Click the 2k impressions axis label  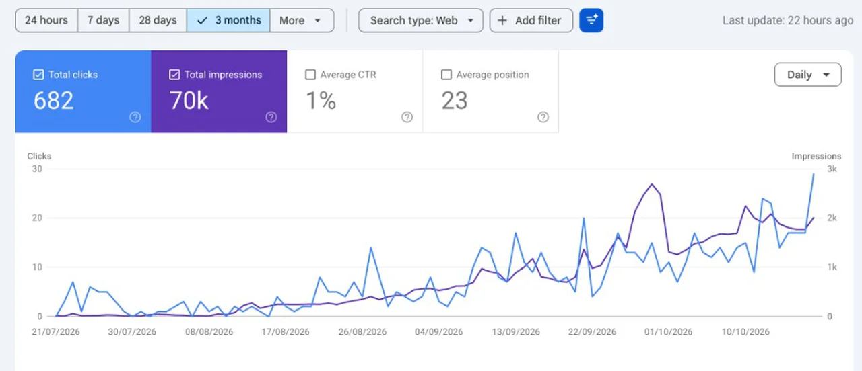click(x=832, y=218)
